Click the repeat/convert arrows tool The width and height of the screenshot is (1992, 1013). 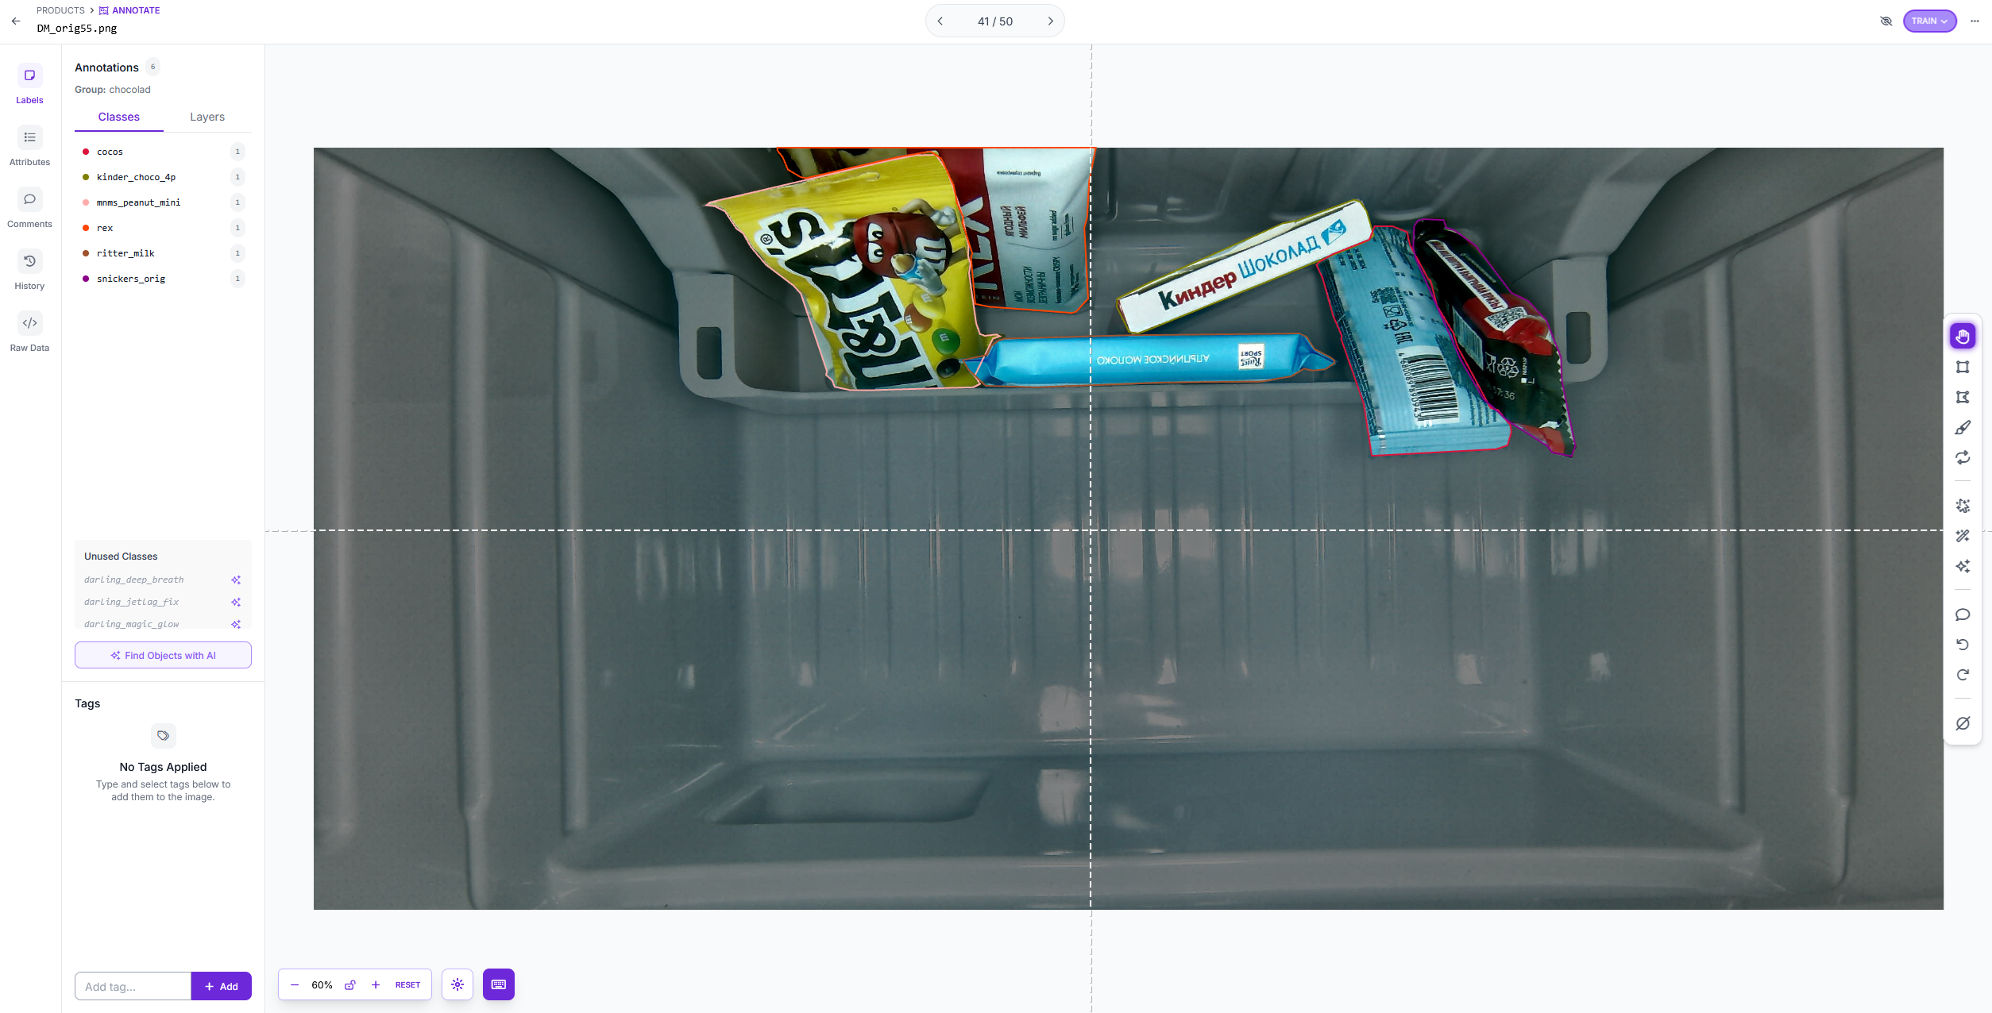pyautogui.click(x=1962, y=457)
